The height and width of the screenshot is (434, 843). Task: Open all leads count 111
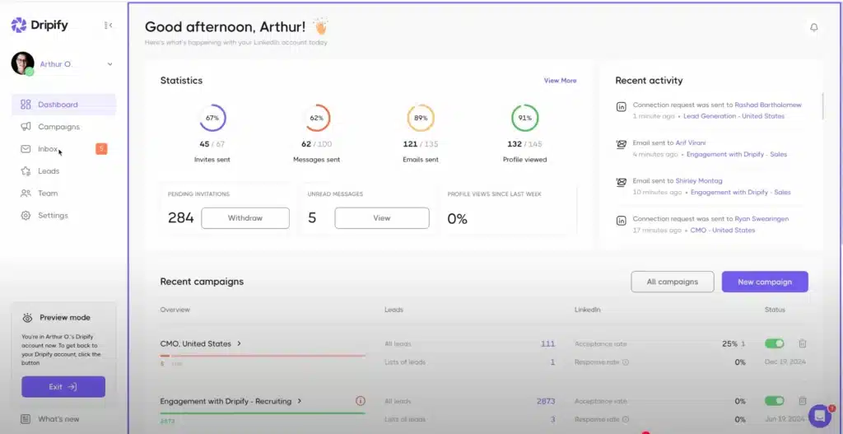point(547,343)
